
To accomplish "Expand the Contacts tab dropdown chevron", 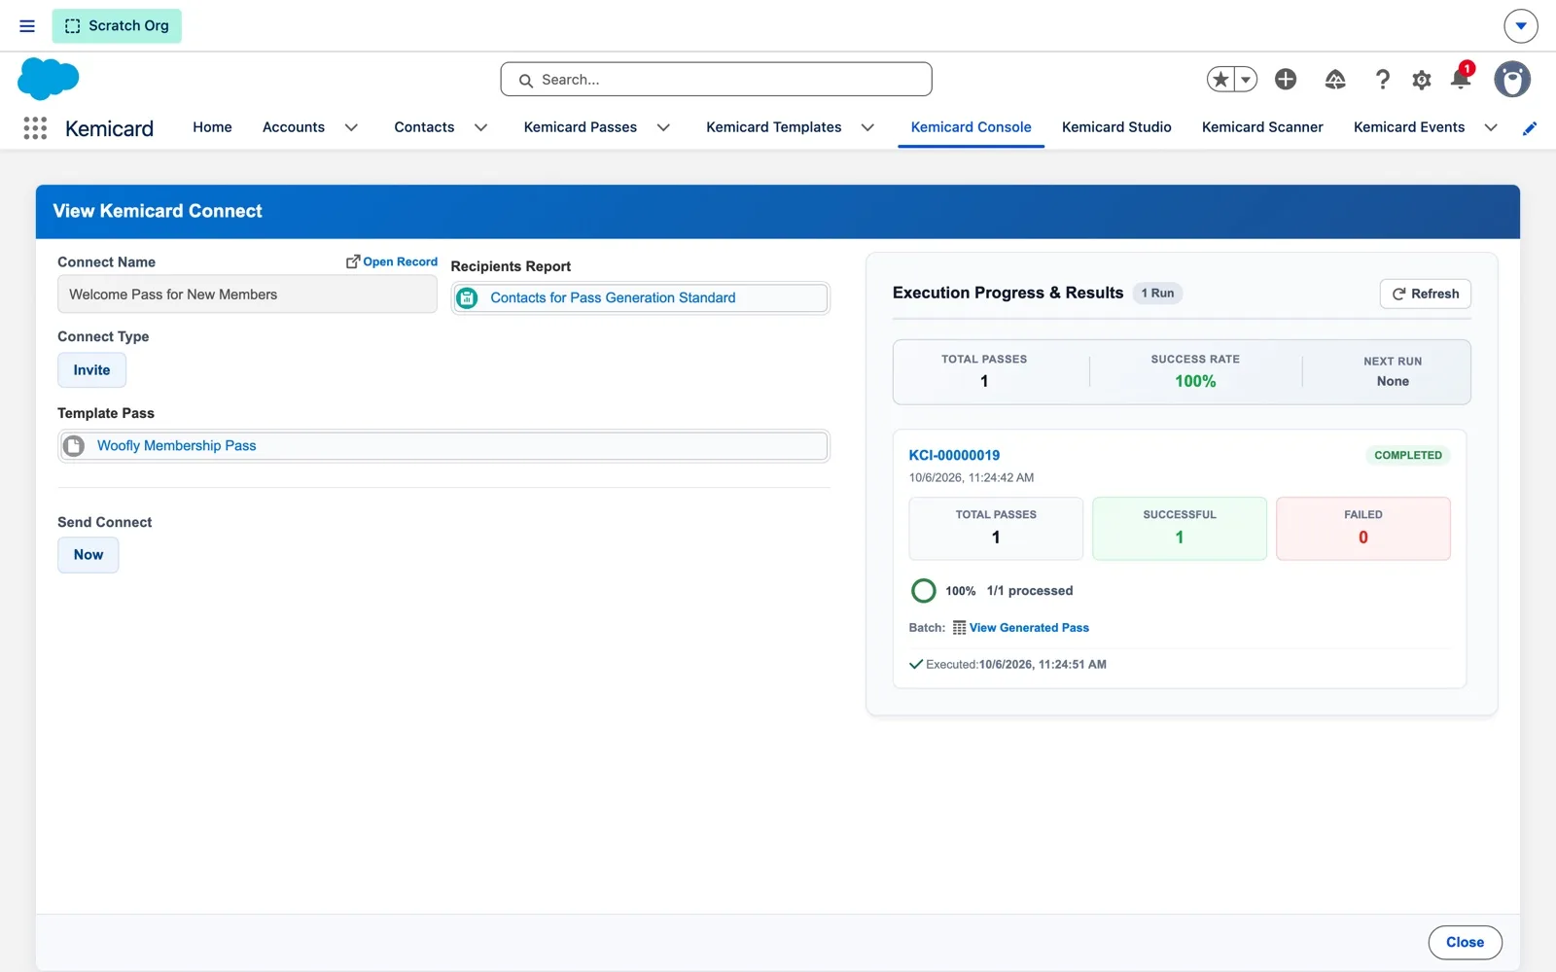I will (480, 127).
